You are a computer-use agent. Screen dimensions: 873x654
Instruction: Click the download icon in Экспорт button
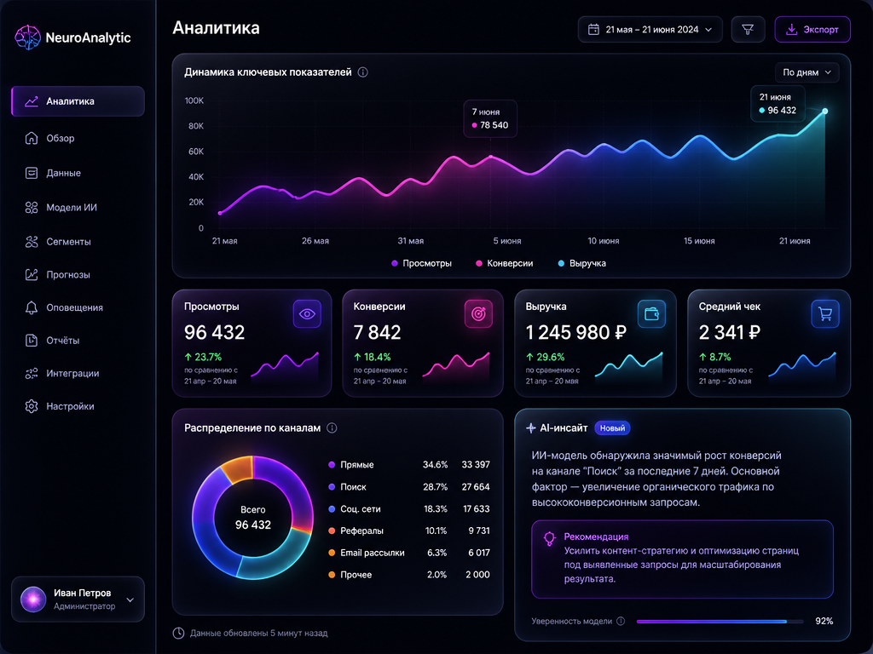click(791, 30)
